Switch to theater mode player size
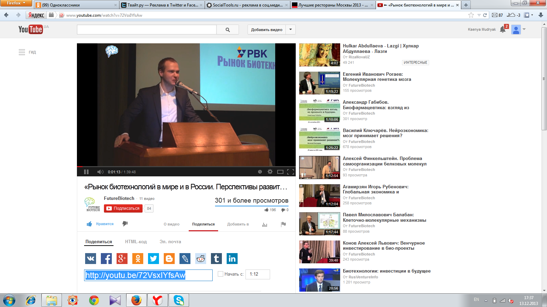The height and width of the screenshot is (307, 547). [x=280, y=172]
